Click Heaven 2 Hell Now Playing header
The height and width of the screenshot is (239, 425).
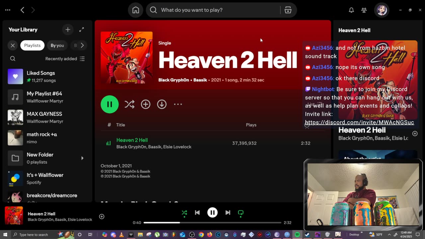coord(354,30)
